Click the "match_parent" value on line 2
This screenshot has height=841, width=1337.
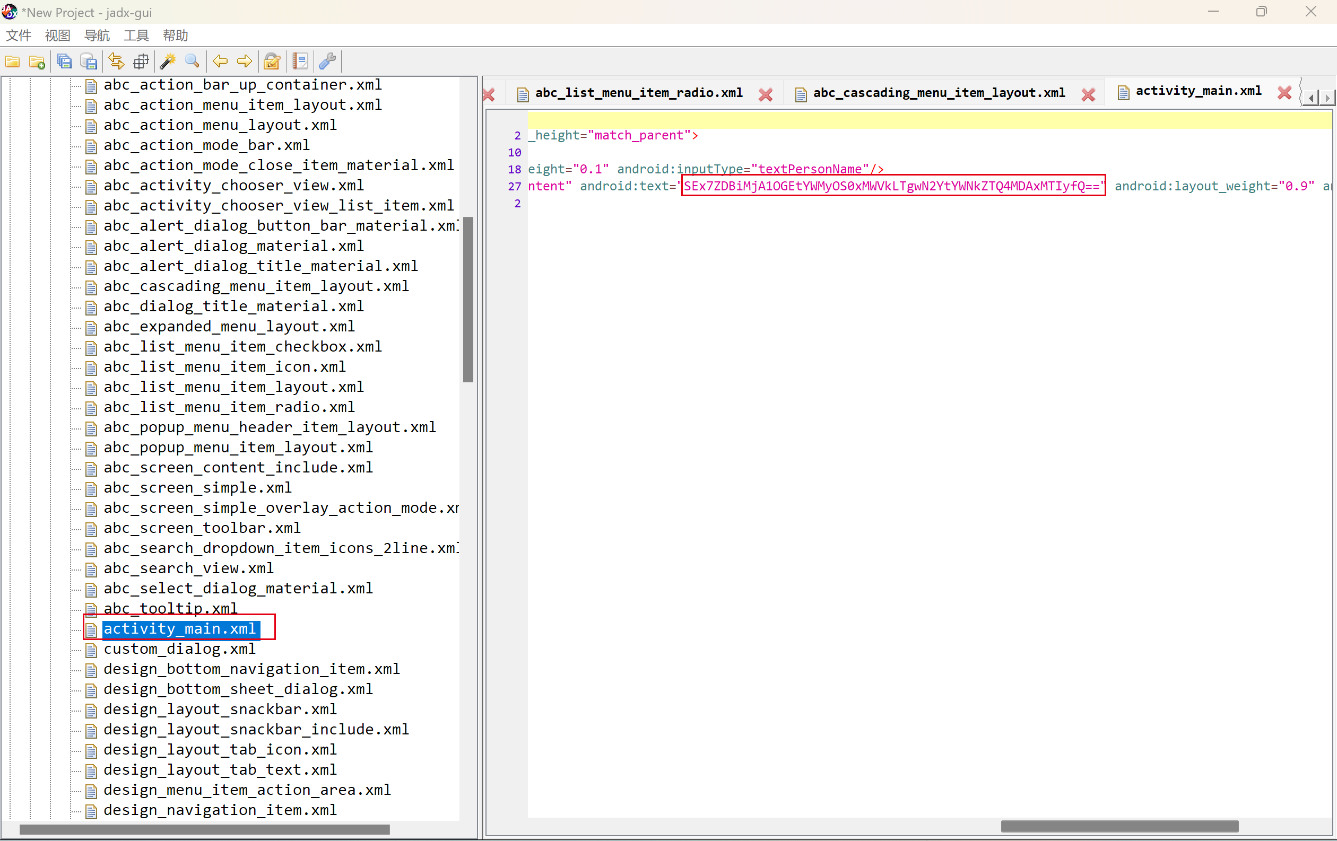(x=638, y=135)
